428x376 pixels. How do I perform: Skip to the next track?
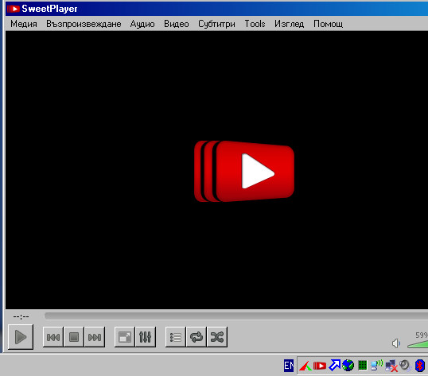[x=95, y=337]
